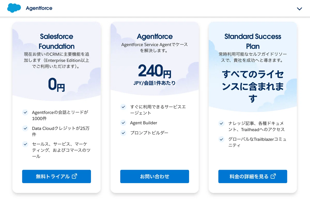
Task: Click the Salesforce cloud logo
Action: coord(14,8)
